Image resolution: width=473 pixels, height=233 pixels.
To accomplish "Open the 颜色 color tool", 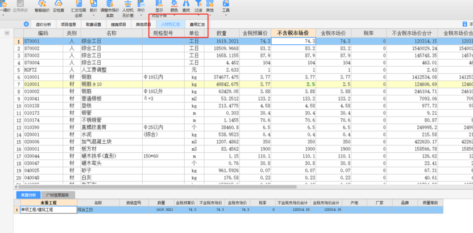I will (x=174, y=7).
